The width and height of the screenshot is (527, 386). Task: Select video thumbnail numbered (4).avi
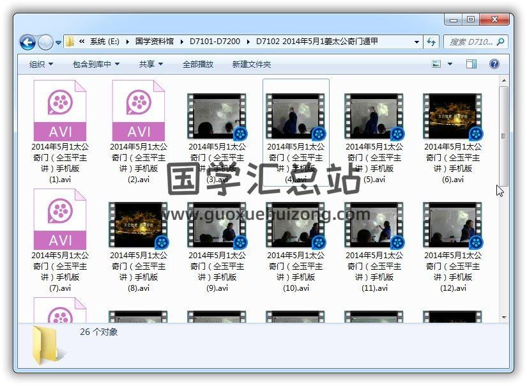296,116
